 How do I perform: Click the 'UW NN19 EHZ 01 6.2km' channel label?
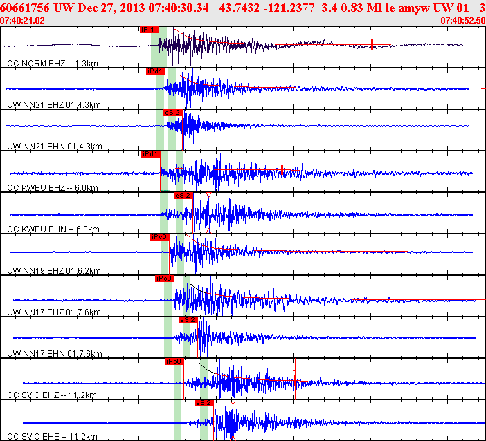53,271
